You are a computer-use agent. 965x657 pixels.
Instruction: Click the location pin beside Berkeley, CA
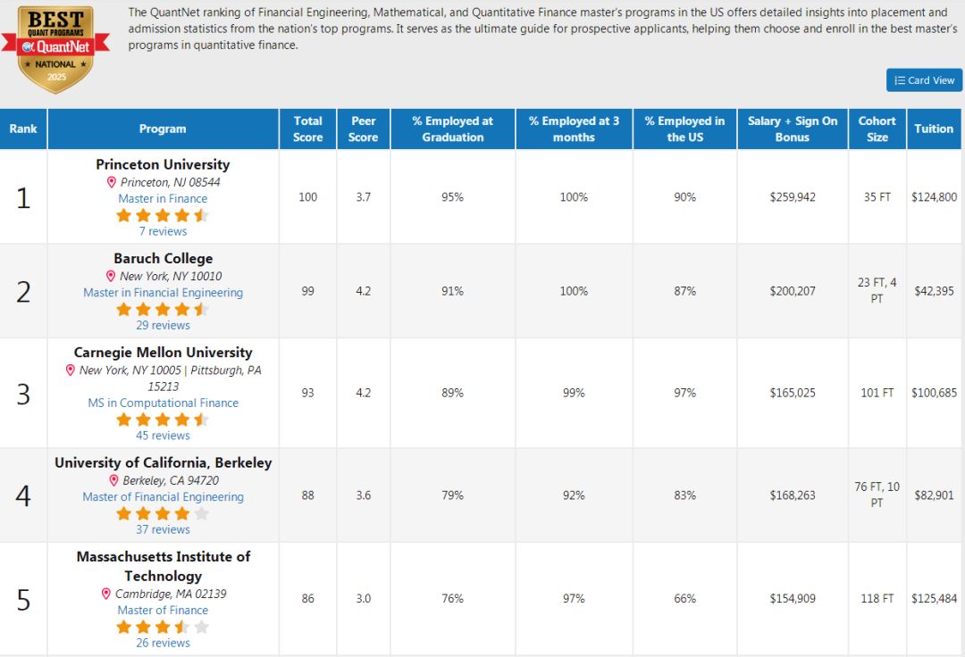click(x=113, y=480)
